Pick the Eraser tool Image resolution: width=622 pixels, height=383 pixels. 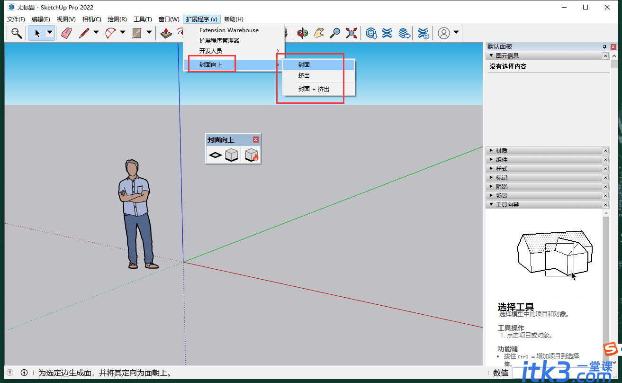coord(66,33)
